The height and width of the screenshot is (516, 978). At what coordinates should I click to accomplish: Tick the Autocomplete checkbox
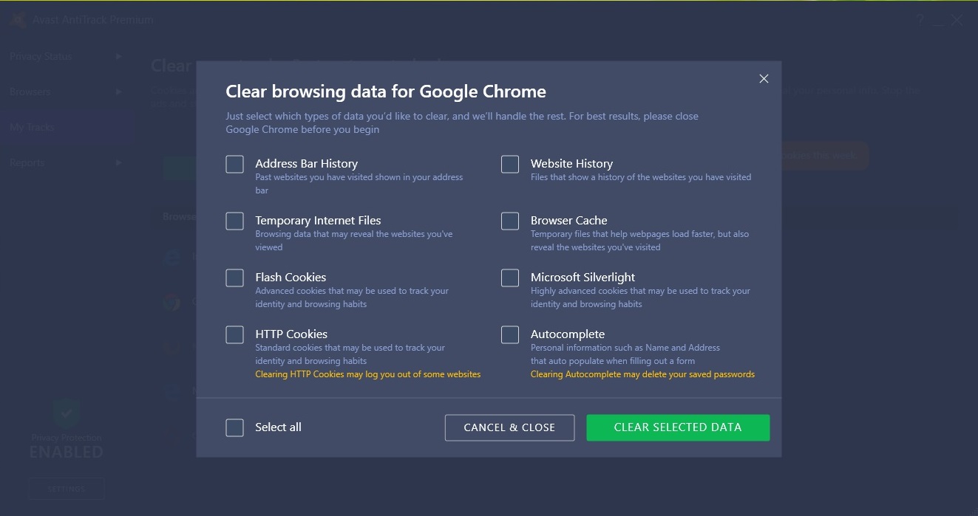510,334
